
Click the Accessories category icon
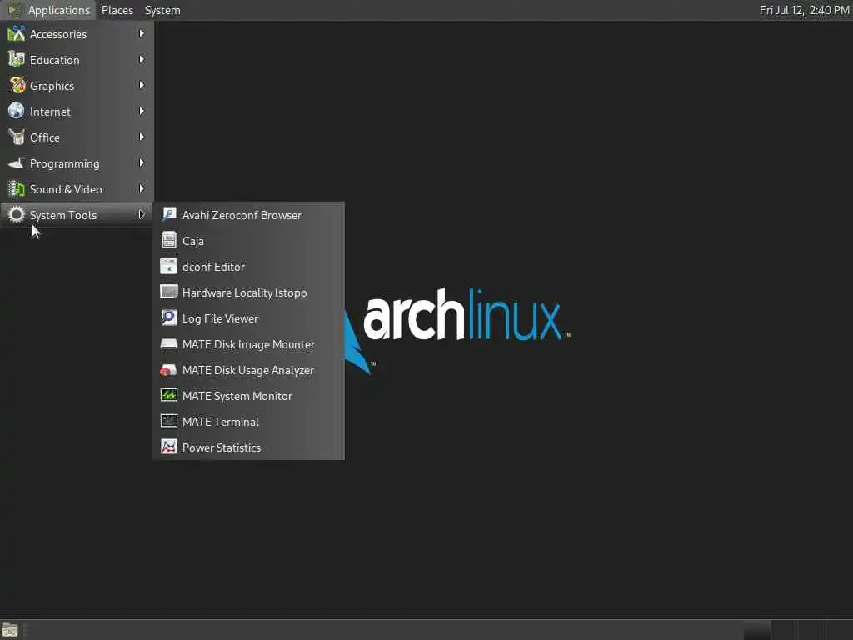click(17, 34)
